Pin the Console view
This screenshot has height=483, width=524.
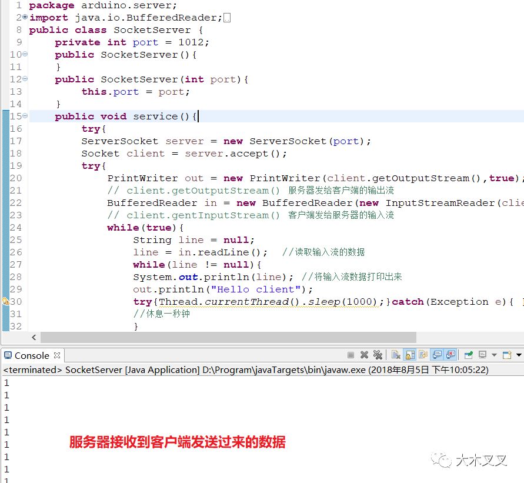pos(468,355)
